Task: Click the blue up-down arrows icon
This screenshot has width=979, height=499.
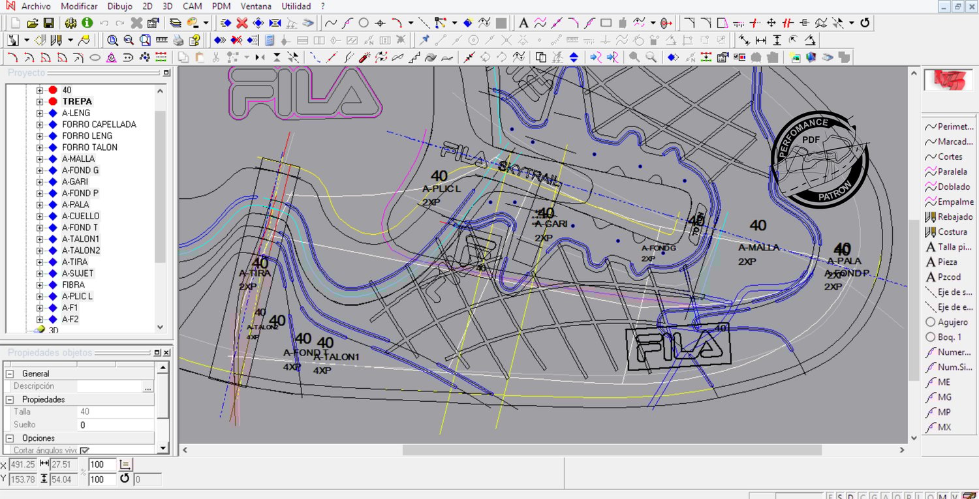Action: tap(574, 57)
